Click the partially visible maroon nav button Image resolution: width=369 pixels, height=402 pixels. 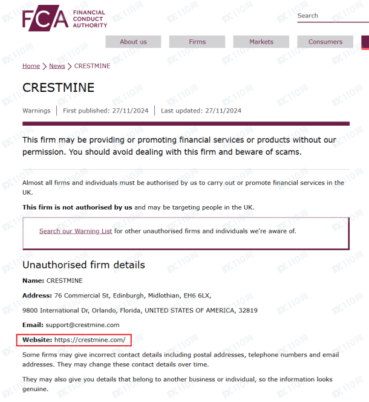click(x=365, y=42)
